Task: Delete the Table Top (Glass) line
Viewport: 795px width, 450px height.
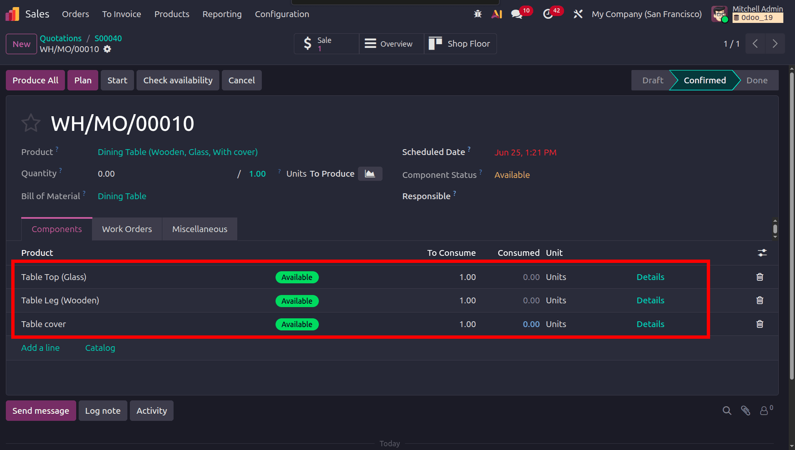Action: (x=760, y=277)
